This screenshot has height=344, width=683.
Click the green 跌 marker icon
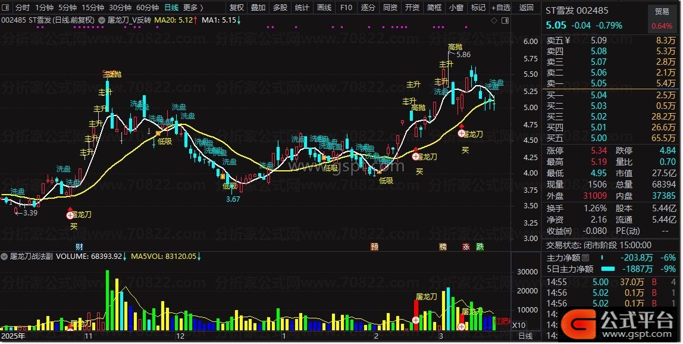pos(480,246)
